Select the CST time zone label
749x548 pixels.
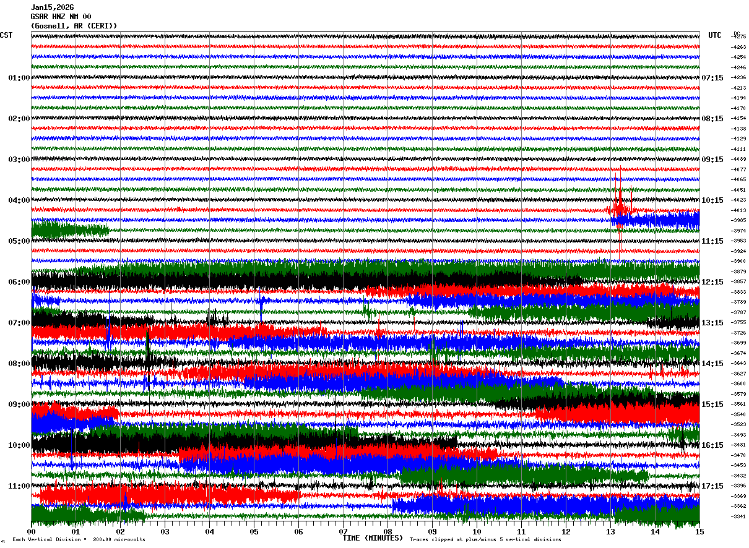coord(6,35)
